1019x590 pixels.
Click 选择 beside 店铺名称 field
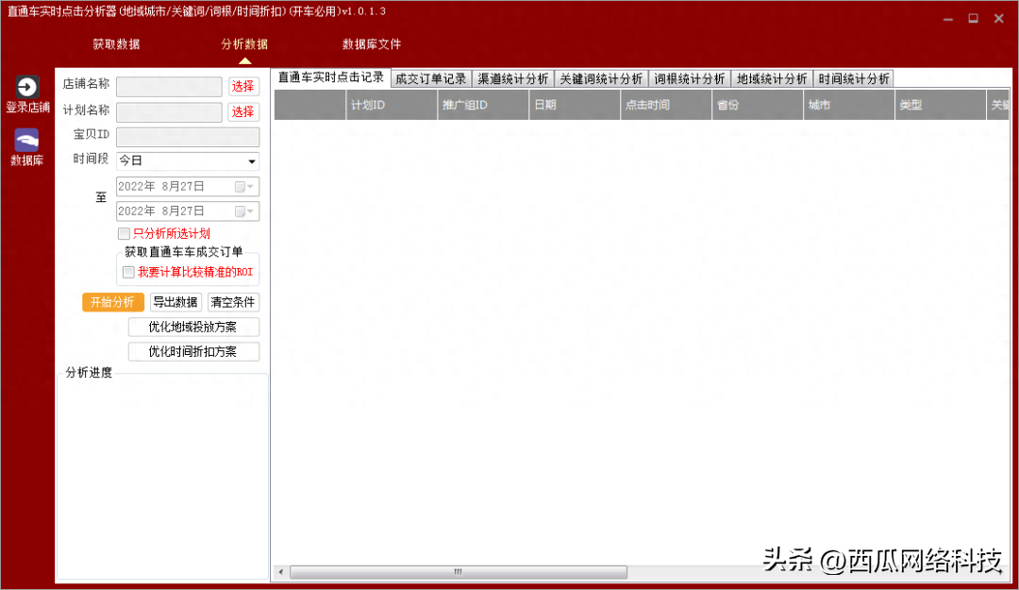coord(243,87)
